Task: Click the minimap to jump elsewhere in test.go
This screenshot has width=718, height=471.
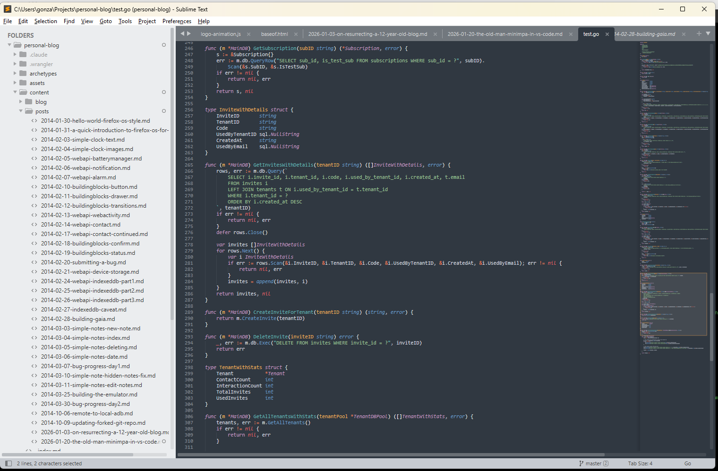Action: (x=674, y=189)
